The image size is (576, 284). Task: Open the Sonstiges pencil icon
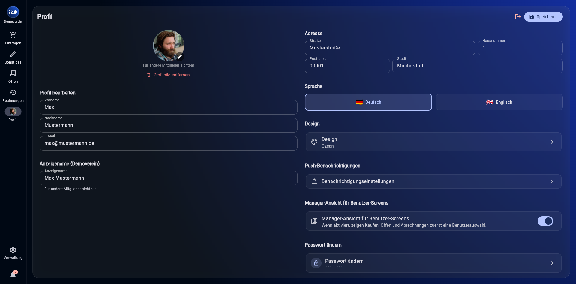pyautogui.click(x=13, y=54)
